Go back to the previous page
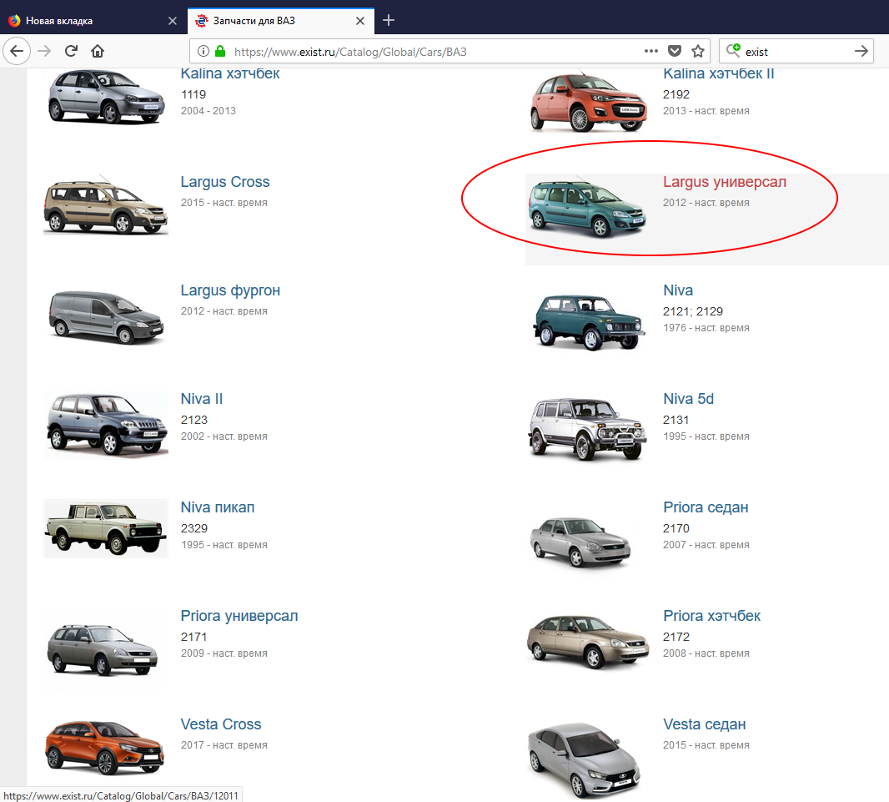889x802 pixels. coord(17,51)
